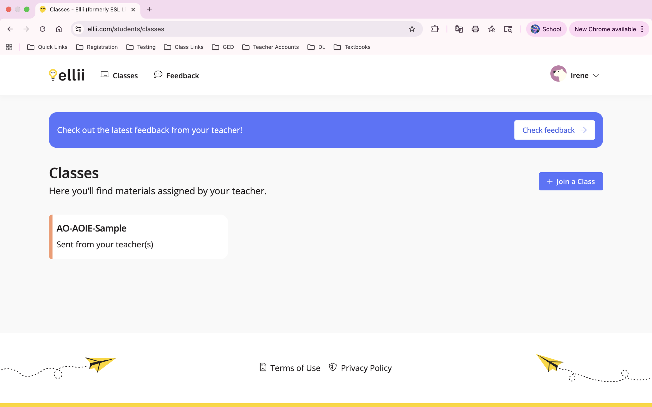Click the Google Translate toolbar icon
The height and width of the screenshot is (407, 652).
point(459,29)
